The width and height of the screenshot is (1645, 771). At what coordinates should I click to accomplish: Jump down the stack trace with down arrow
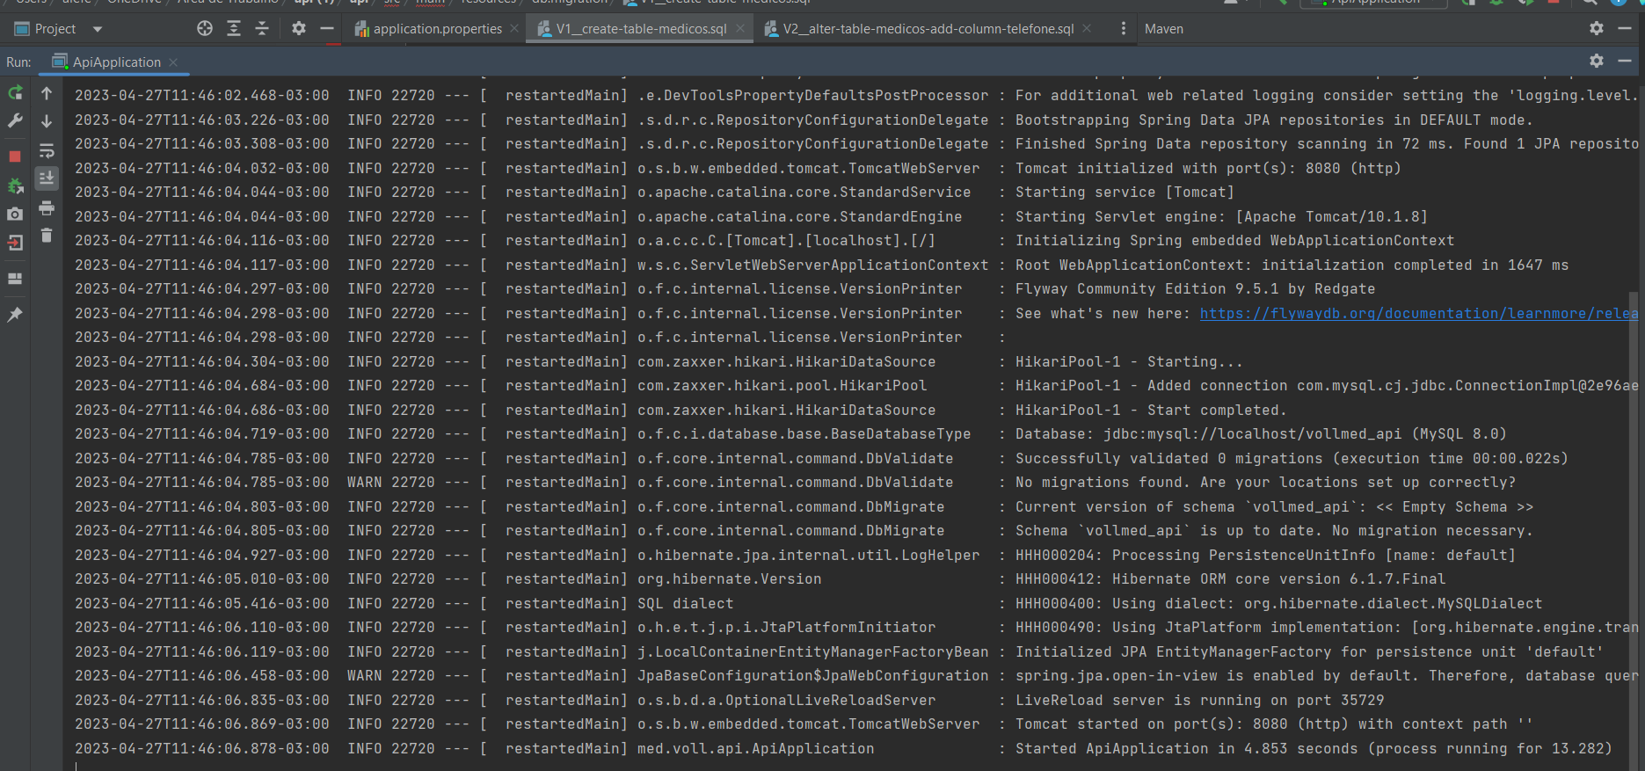(47, 121)
